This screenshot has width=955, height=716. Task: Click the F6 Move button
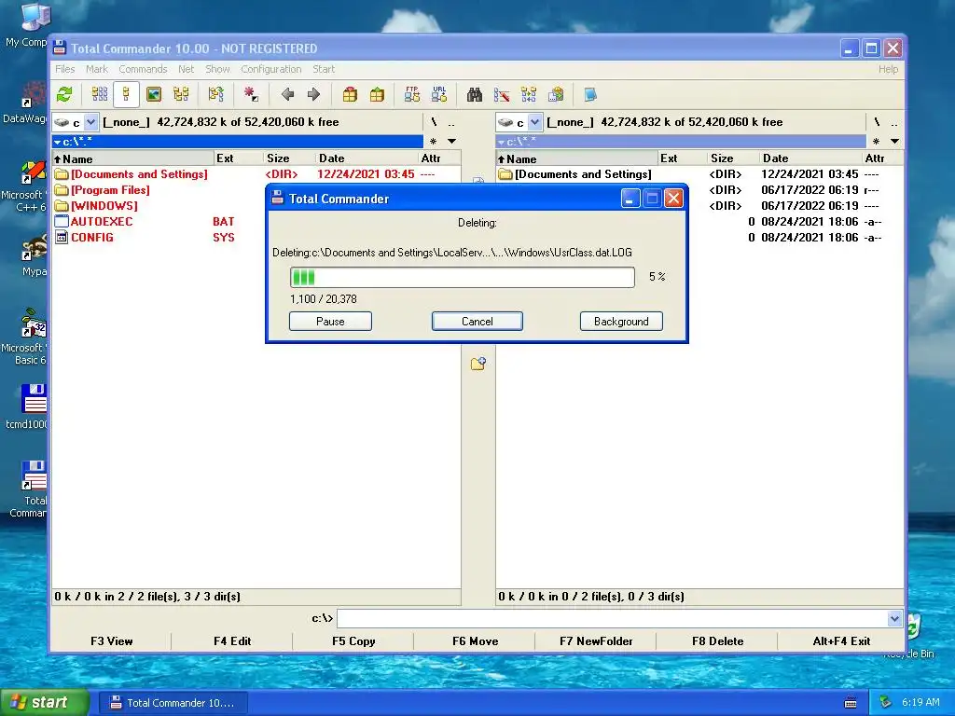click(475, 641)
